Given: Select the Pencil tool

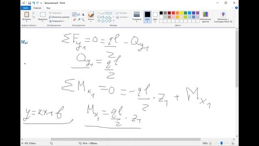Looking at the screenshot, I should pos(74,15).
